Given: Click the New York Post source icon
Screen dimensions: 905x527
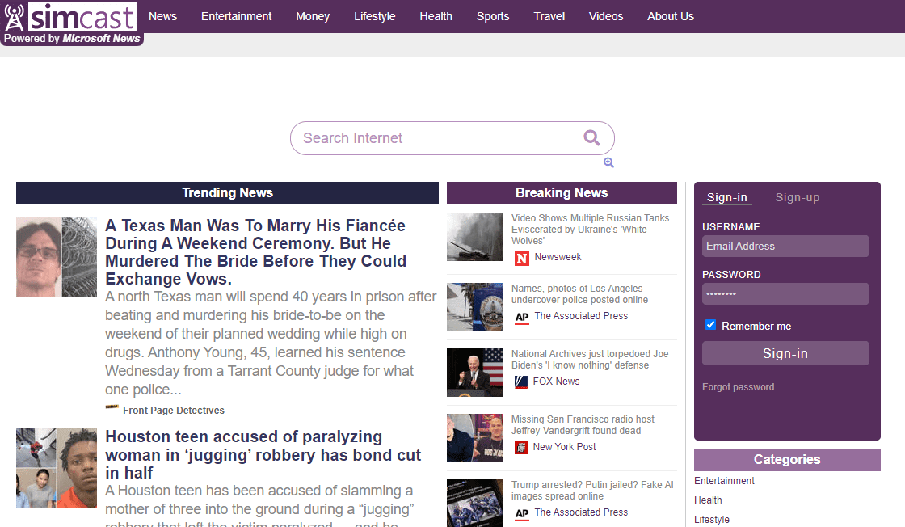Looking at the screenshot, I should (x=521, y=447).
